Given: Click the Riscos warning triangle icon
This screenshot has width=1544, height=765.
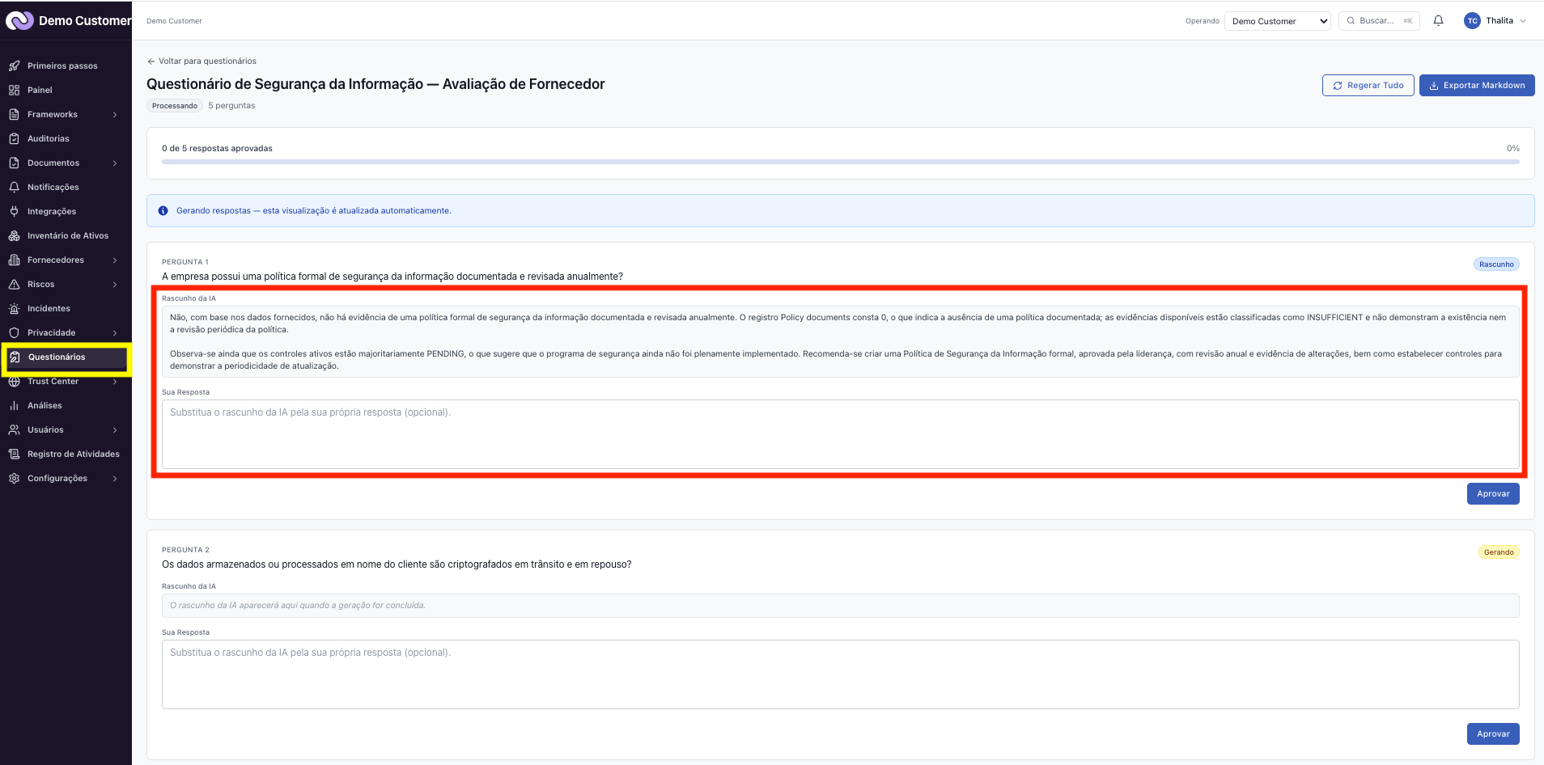Looking at the screenshot, I should (14, 284).
